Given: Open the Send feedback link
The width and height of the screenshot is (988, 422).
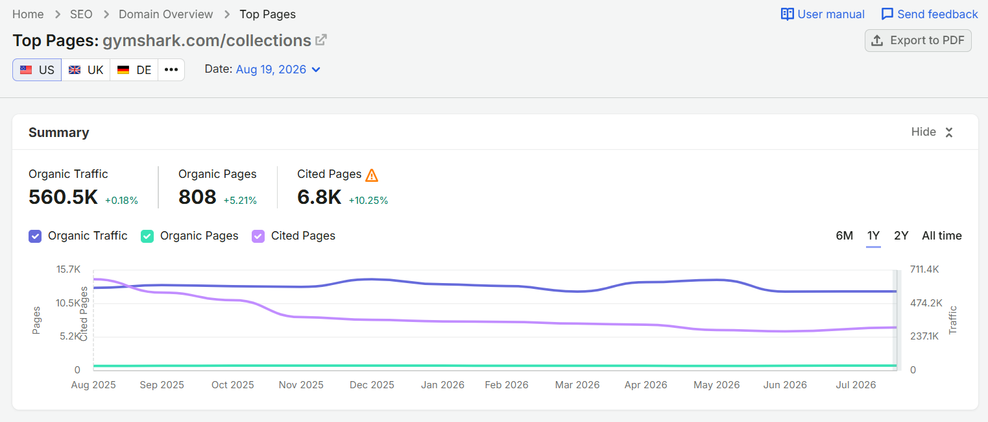Looking at the screenshot, I should (x=930, y=14).
